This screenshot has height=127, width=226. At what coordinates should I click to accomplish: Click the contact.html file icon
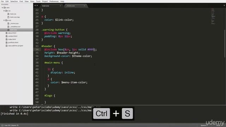6,36
